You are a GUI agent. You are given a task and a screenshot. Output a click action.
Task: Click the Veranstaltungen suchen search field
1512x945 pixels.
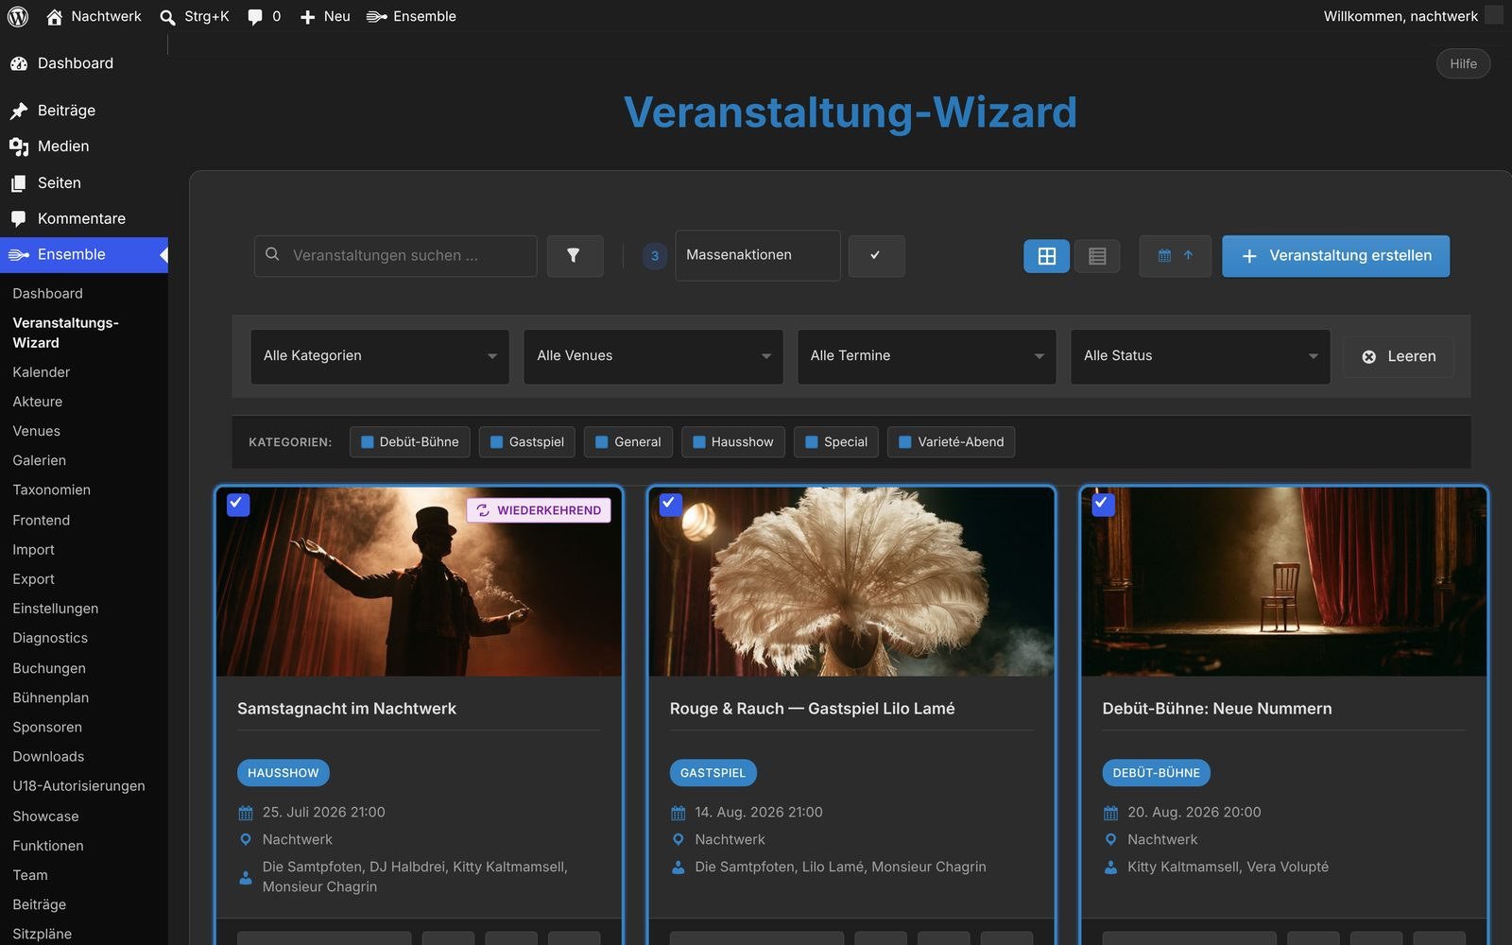coord(395,255)
